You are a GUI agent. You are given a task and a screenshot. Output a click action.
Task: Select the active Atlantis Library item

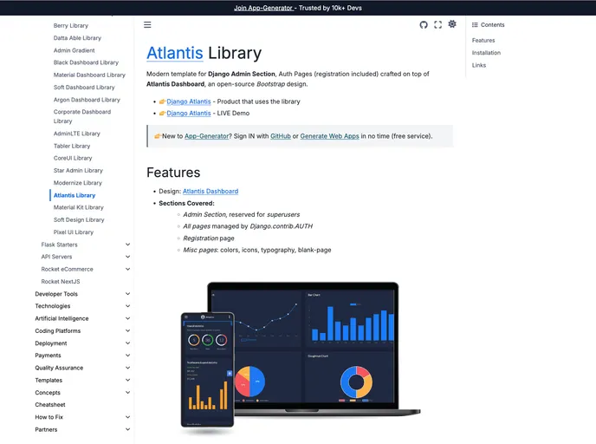[x=74, y=195]
